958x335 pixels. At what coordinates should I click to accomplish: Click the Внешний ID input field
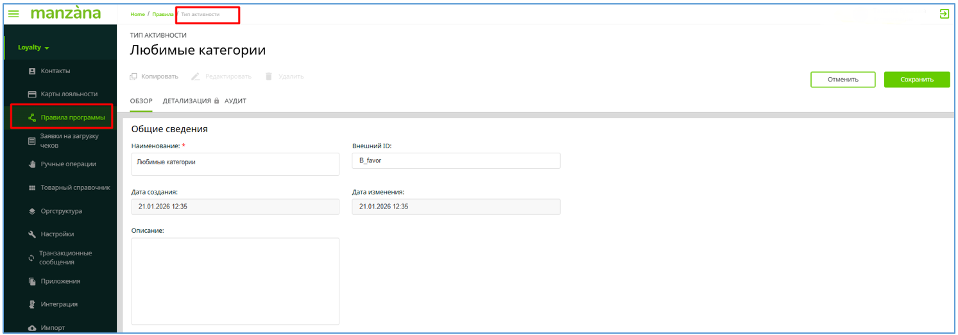point(456,160)
